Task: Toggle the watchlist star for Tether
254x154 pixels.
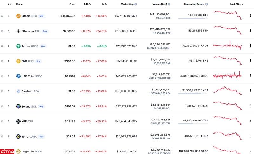Action: click(x=2, y=46)
